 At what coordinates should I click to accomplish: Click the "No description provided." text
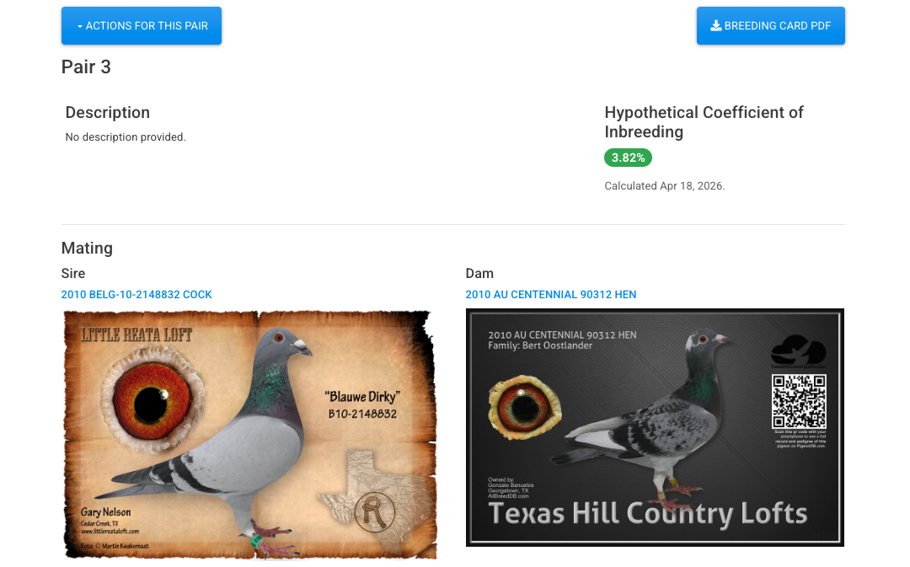click(126, 137)
